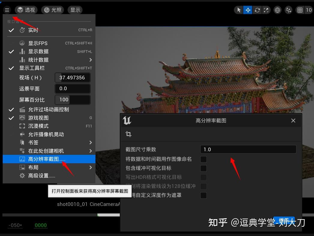The height and width of the screenshot is (236, 314).
Task: Enable 用自定义深度作为遮罩 checkbox
Action: (x=204, y=195)
